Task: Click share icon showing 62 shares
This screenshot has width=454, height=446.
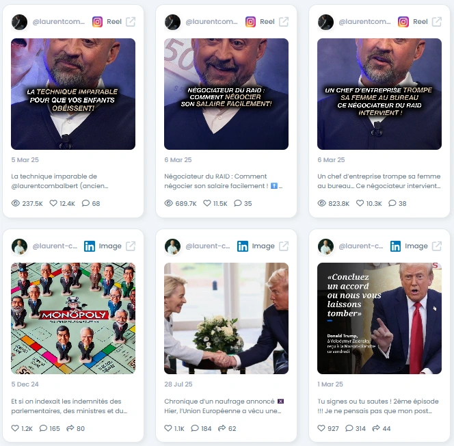Action: 222,428
